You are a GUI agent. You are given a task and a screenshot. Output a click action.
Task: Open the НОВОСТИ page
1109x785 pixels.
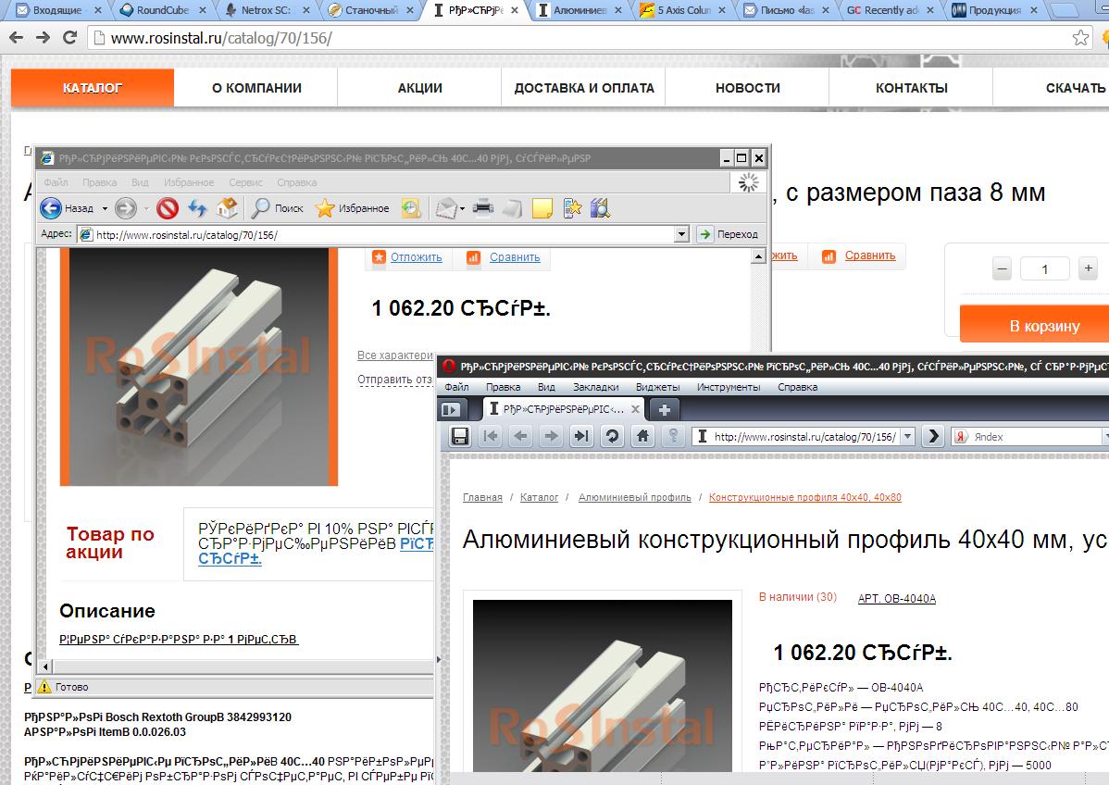tap(748, 88)
